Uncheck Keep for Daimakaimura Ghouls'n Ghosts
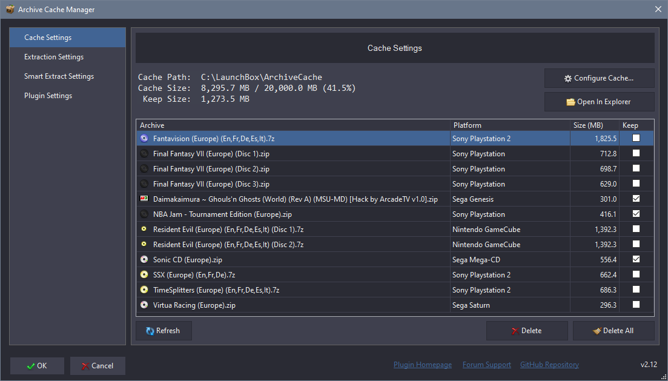Viewport: 668px width, 381px height. 636,199
